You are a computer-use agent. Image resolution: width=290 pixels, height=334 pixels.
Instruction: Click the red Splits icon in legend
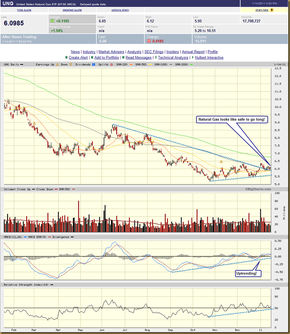[x=112, y=64]
